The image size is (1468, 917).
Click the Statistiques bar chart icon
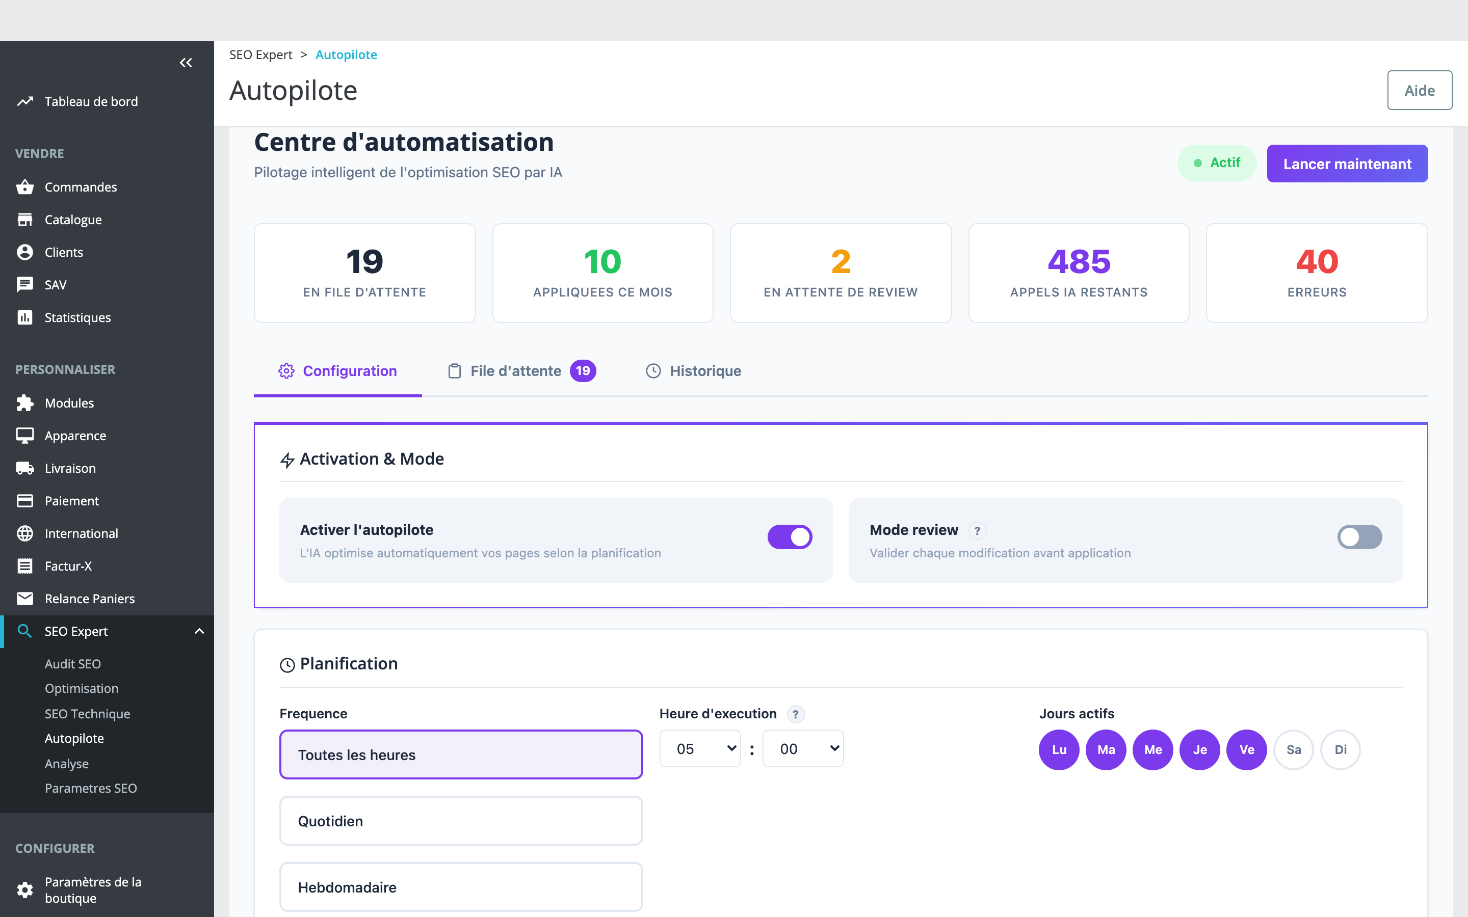[25, 317]
